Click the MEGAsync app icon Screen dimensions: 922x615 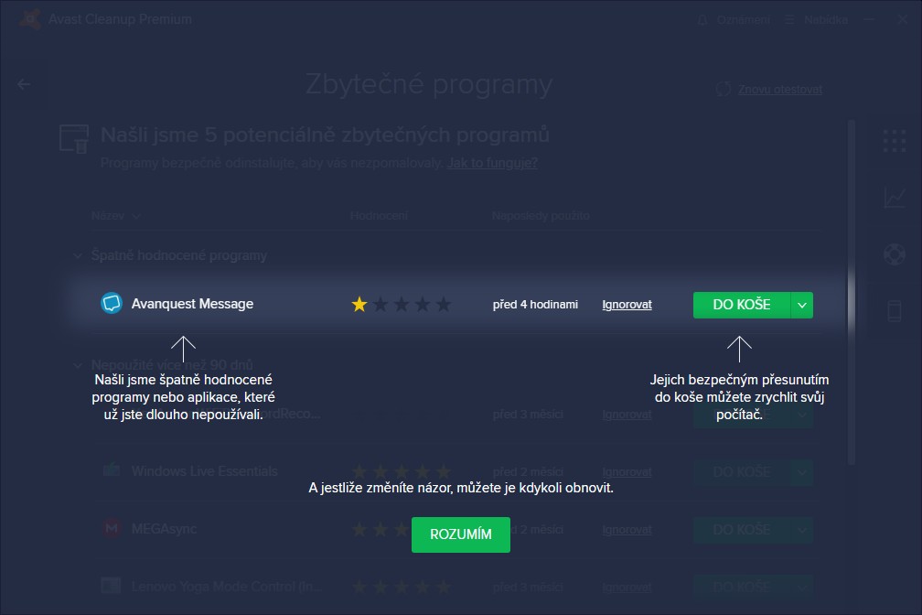(112, 528)
